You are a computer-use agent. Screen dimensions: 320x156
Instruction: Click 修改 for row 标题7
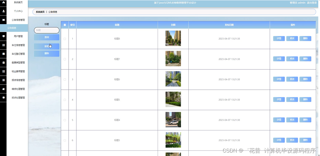point(292,59)
